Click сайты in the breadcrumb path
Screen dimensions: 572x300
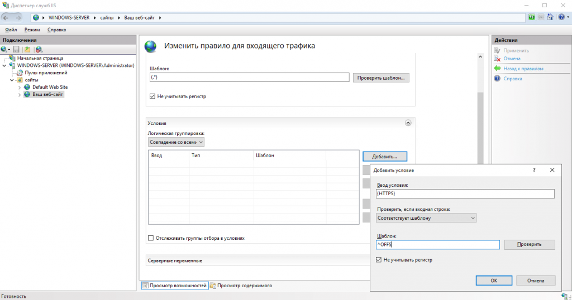click(x=107, y=17)
